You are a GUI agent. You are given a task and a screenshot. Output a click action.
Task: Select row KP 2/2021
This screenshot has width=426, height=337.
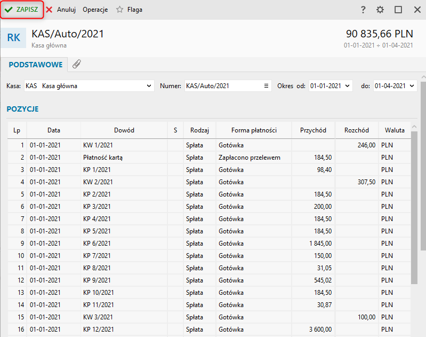209,194
